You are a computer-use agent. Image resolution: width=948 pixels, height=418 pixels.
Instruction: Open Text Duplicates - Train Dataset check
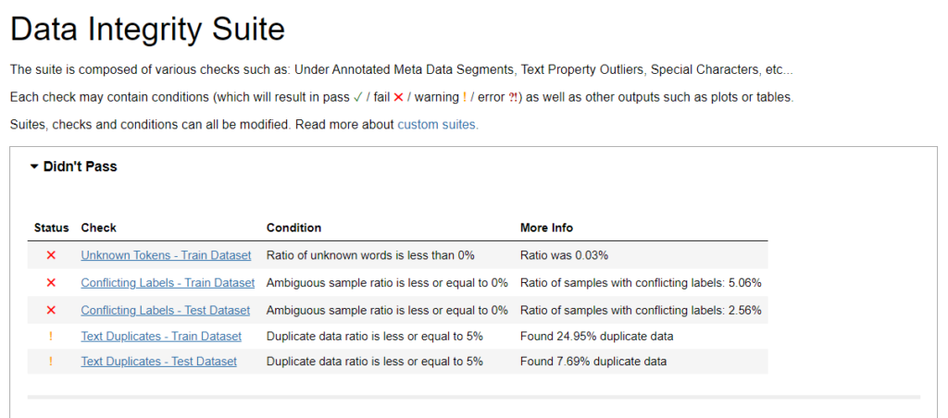(161, 336)
